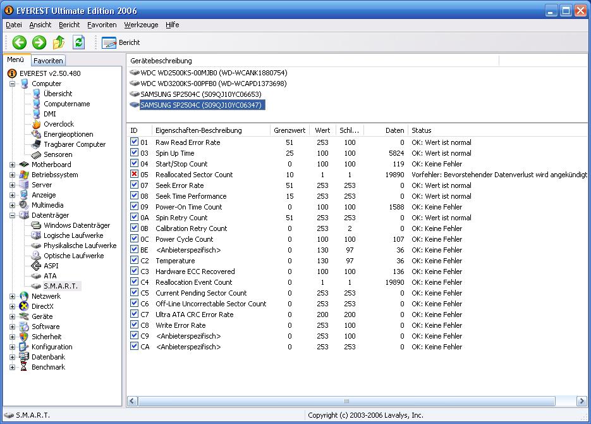Viewport: 591px width, 424px height.
Task: Click the EVEREST v2.50.480 root info icon
Action: [x=12, y=73]
